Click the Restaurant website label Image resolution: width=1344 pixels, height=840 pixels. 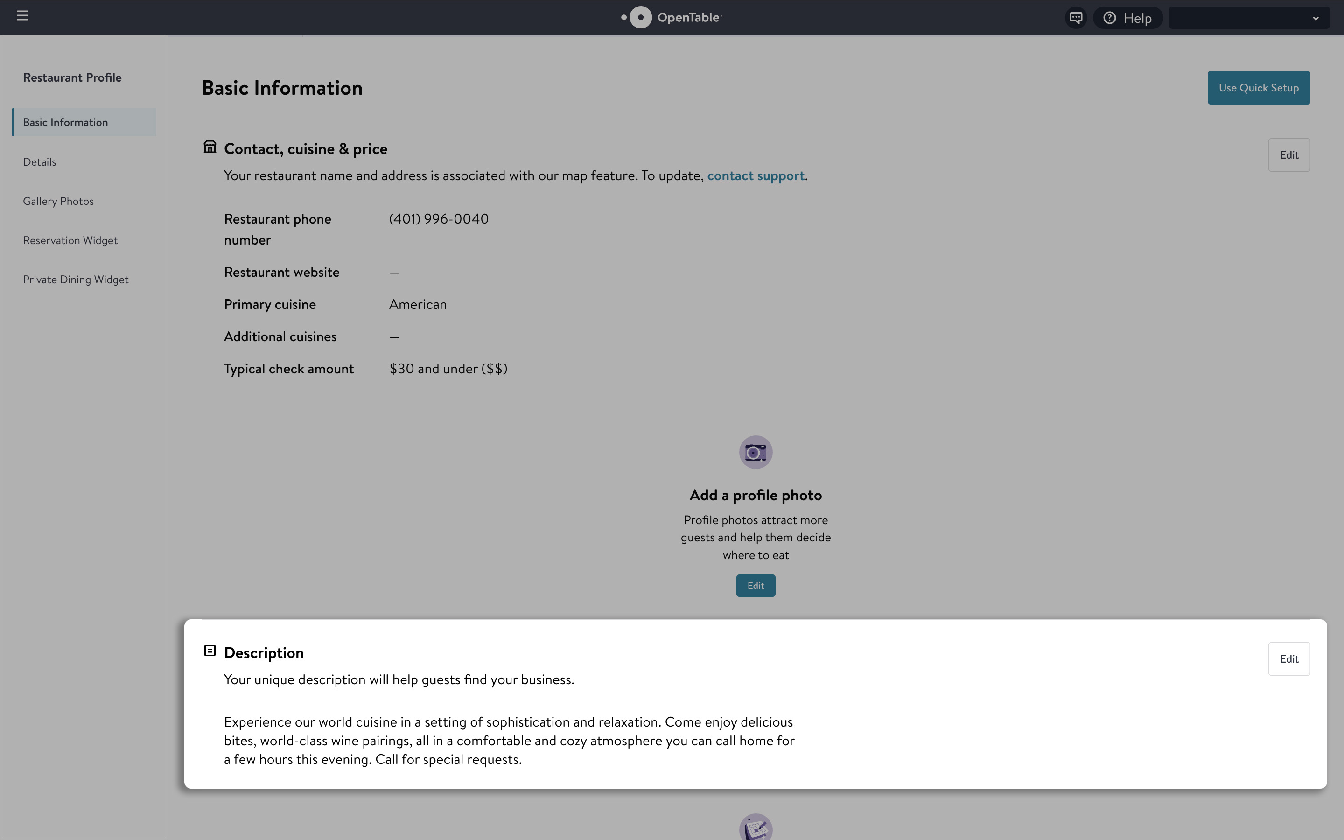pos(281,272)
